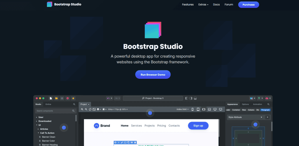Viewport: 299px width, 146px height.
Task: Select the tablet portrait device size
Action: tap(198, 109)
